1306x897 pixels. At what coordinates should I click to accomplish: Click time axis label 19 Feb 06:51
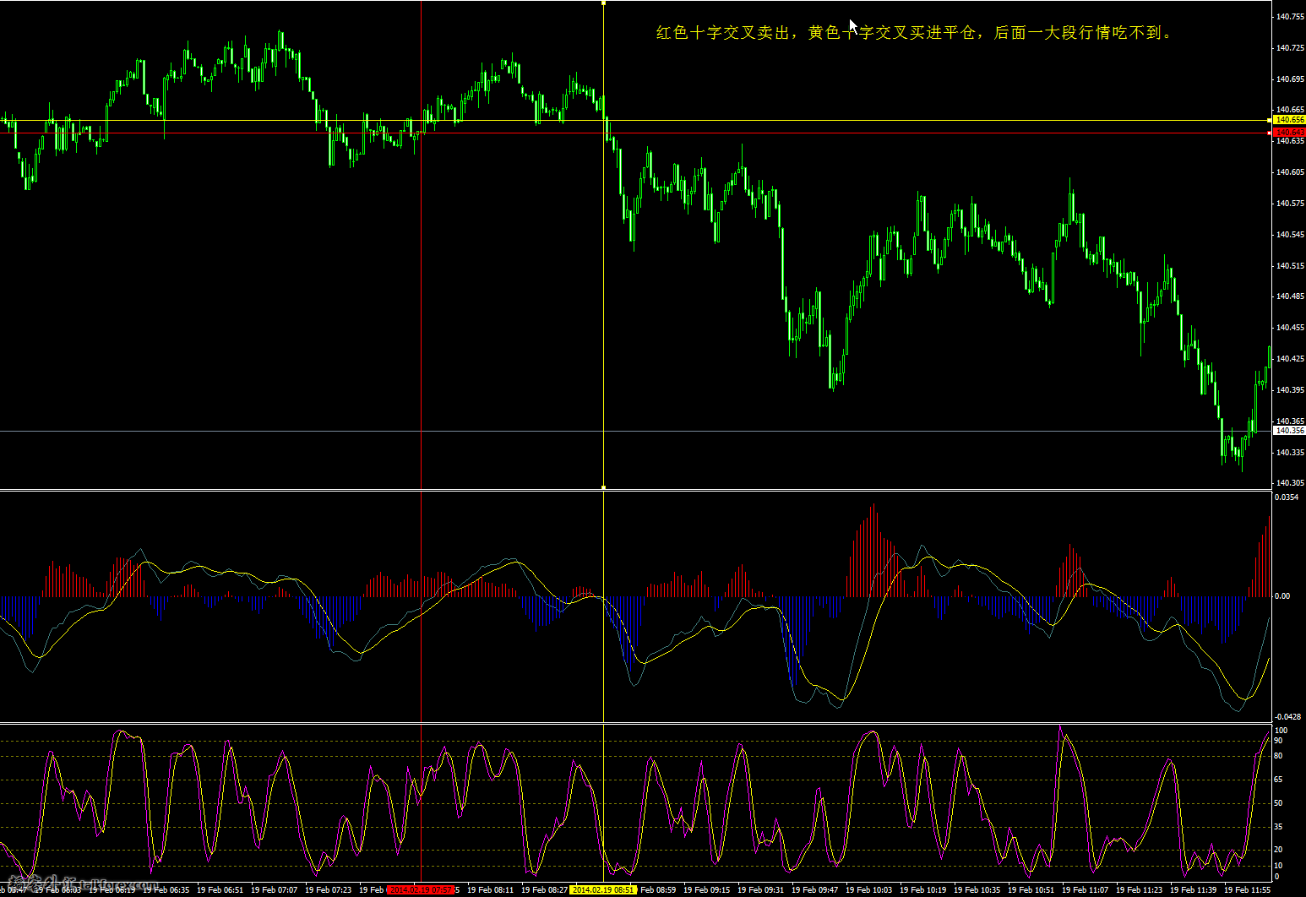(x=220, y=889)
